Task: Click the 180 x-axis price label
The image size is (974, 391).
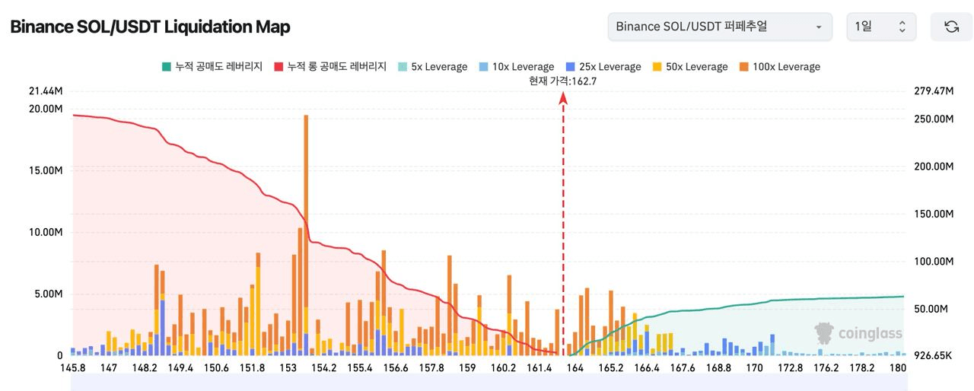Action: [897, 368]
